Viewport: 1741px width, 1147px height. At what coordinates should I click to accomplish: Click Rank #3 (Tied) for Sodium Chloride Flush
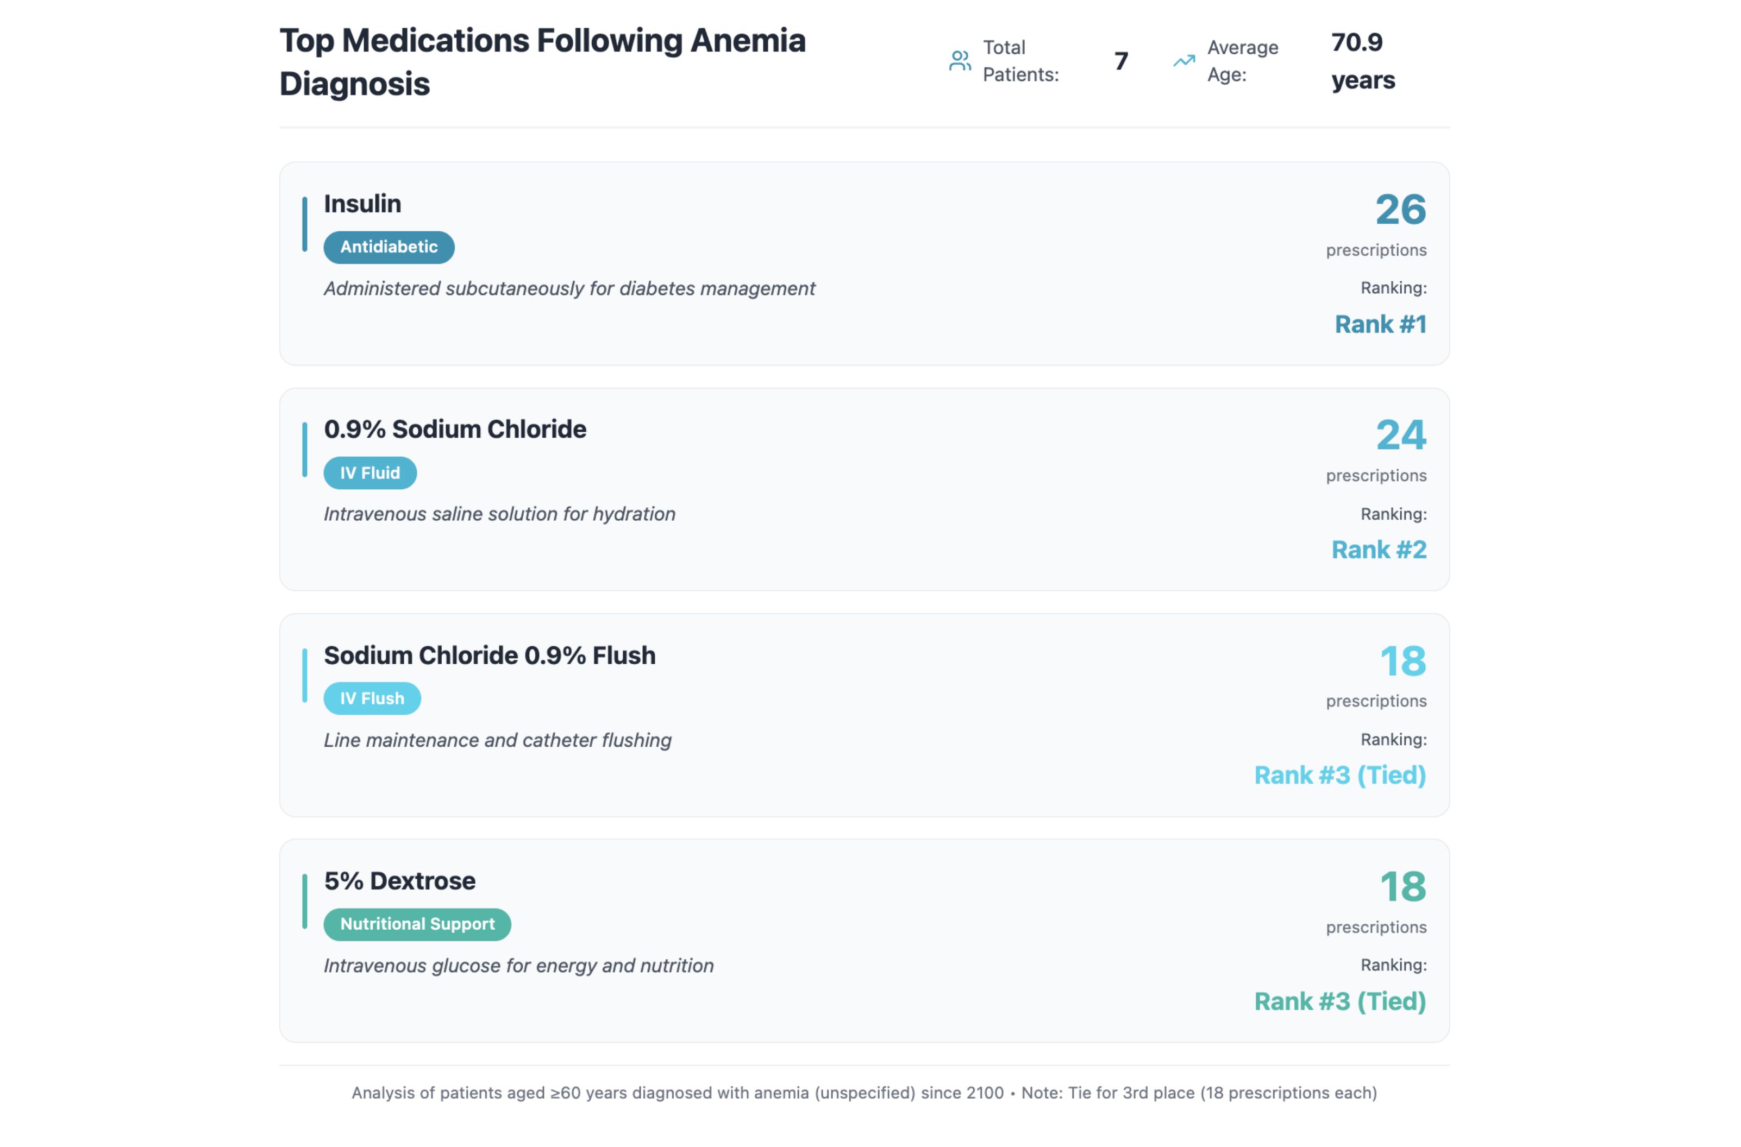pyautogui.click(x=1340, y=776)
